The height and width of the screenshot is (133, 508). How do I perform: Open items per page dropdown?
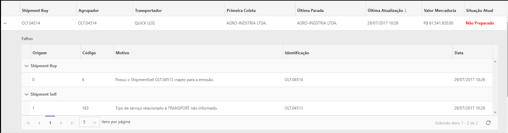click(90, 122)
